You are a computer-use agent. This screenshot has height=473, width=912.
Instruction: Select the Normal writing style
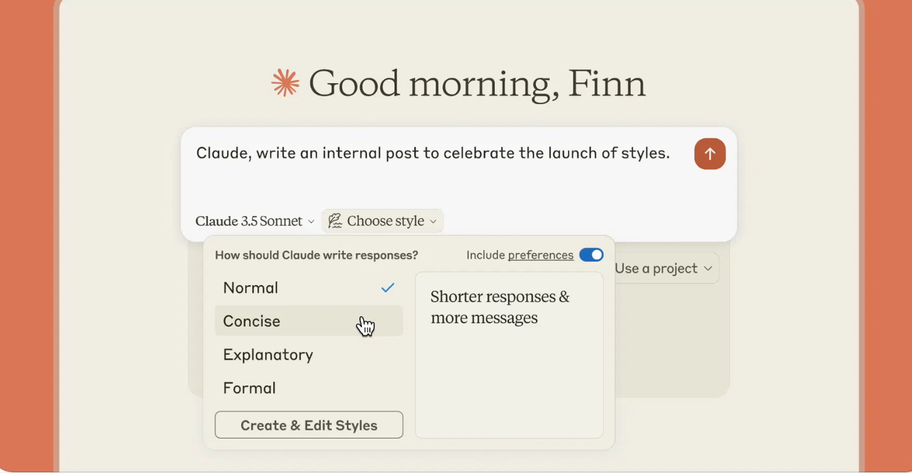pyautogui.click(x=309, y=288)
